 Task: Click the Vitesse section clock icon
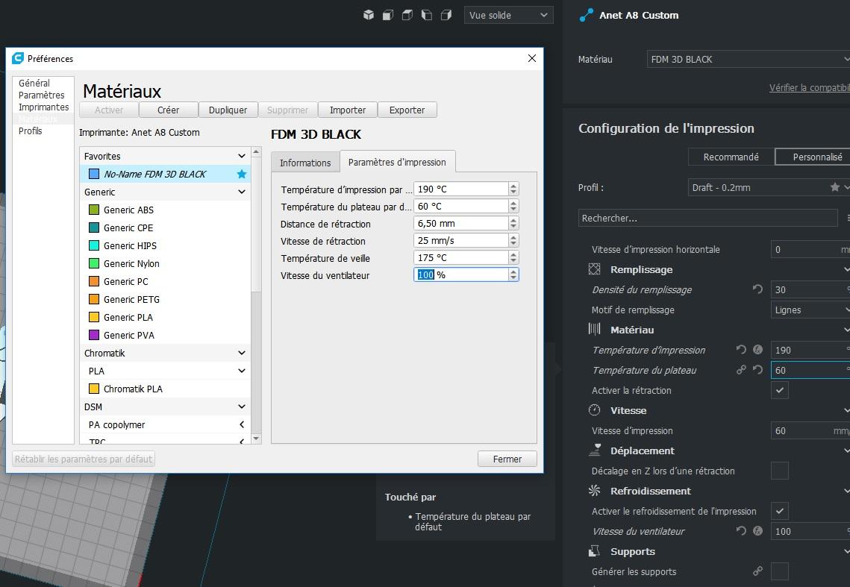pos(595,410)
